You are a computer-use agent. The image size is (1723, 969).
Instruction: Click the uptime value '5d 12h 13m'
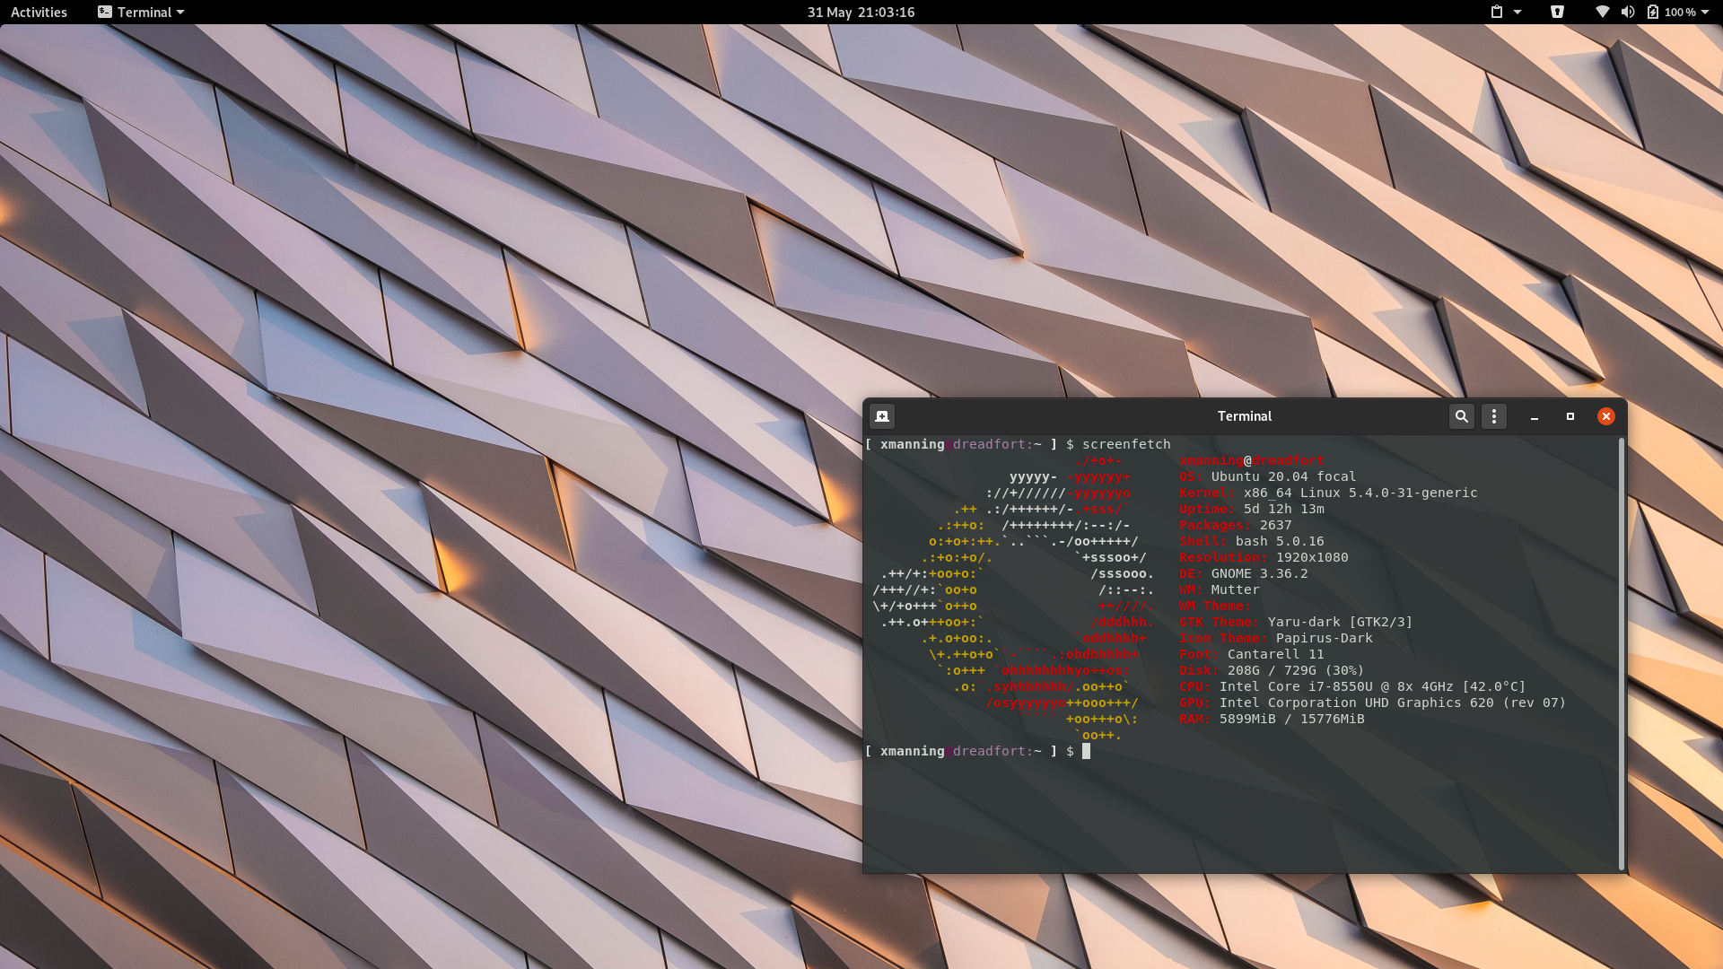tap(1284, 509)
